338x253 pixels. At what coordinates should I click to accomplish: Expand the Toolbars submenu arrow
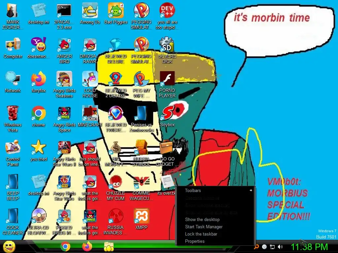pyautogui.click(x=251, y=190)
